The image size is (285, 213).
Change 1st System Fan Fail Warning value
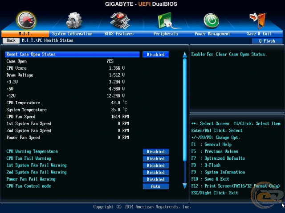coord(156,166)
